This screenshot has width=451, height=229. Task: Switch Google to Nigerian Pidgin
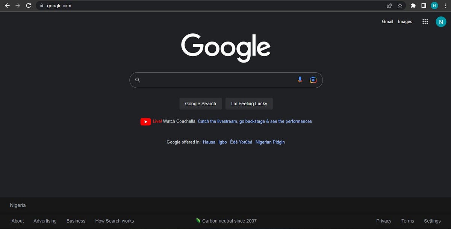[x=270, y=142]
